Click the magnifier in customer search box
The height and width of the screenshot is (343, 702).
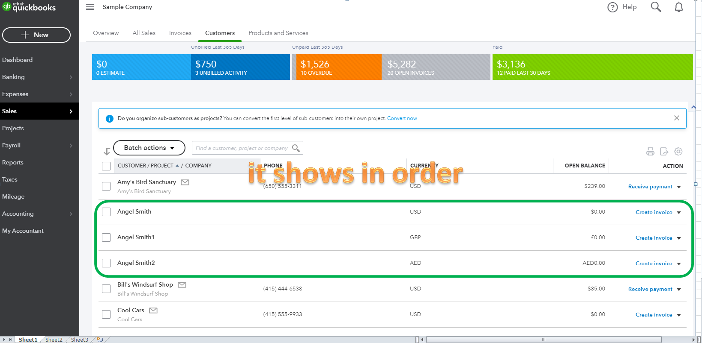click(x=296, y=148)
